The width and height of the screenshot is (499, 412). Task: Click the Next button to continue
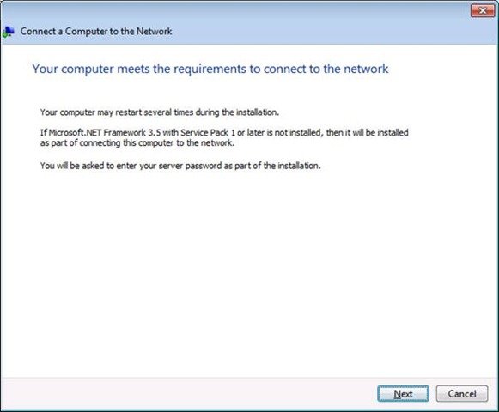click(x=403, y=394)
